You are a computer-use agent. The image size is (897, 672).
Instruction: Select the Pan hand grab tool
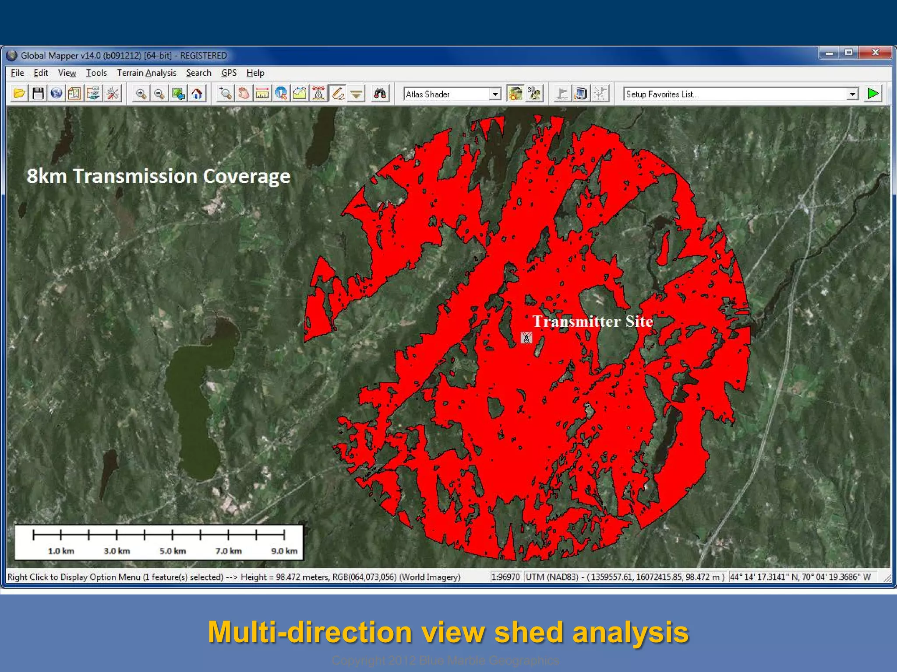click(244, 94)
